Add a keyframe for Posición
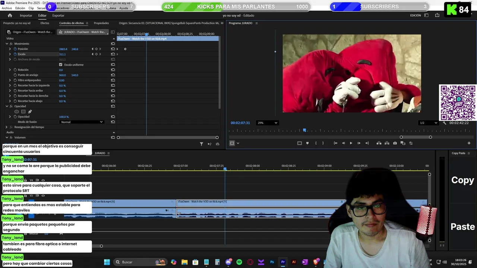Image resolution: width=477 pixels, height=268 pixels. click(x=96, y=49)
